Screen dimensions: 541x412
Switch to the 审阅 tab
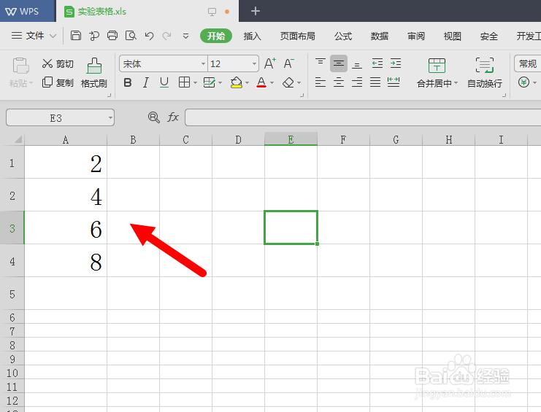click(x=415, y=36)
